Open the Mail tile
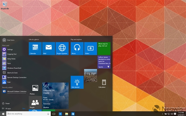 [x=49, y=49]
